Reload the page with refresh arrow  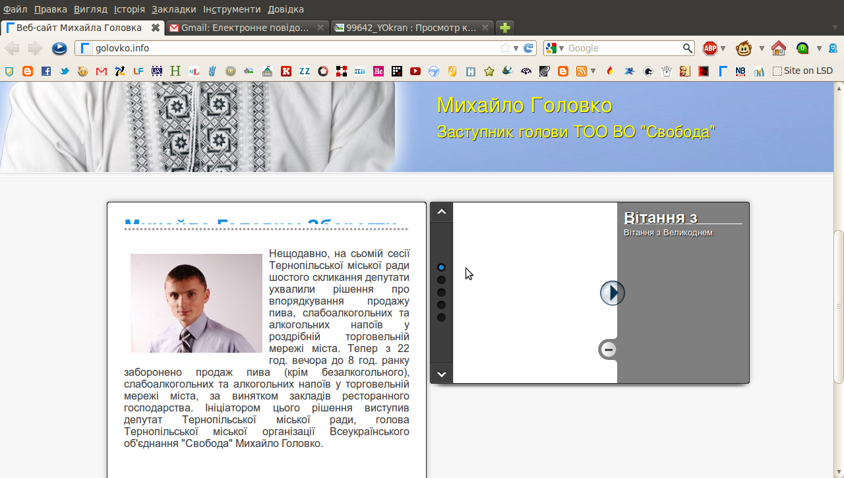528,48
